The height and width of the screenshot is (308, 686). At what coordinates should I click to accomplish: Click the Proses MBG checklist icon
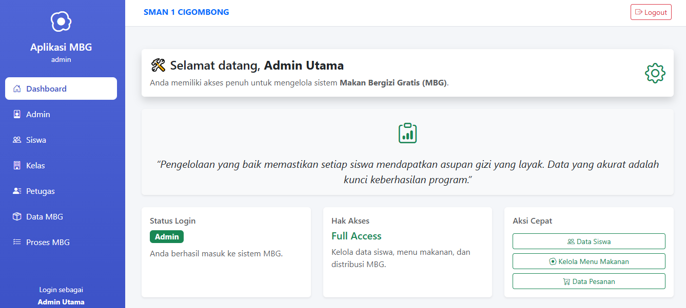pyautogui.click(x=17, y=242)
